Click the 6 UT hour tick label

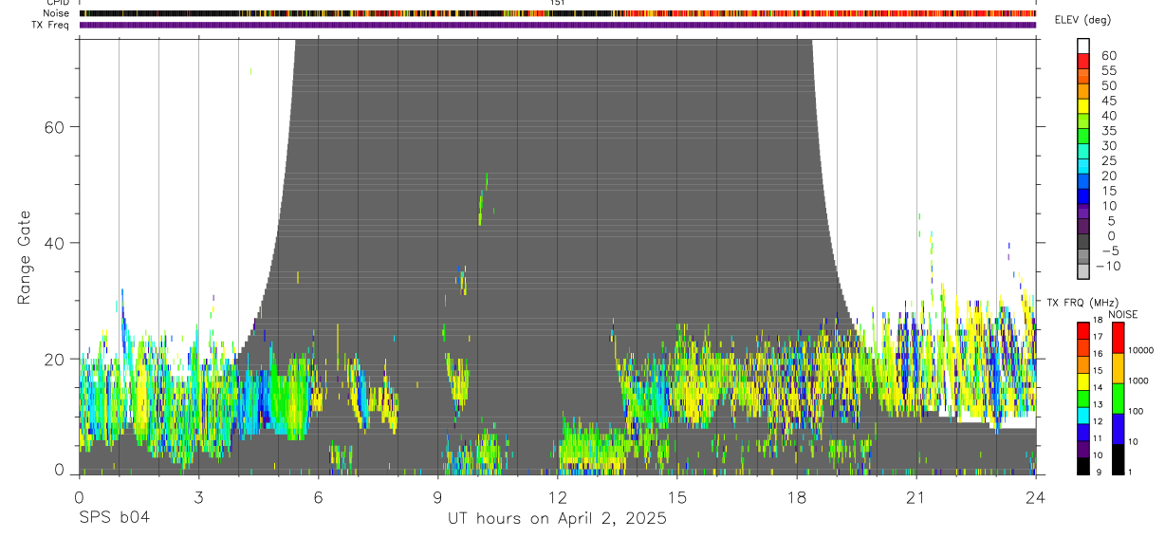point(319,497)
